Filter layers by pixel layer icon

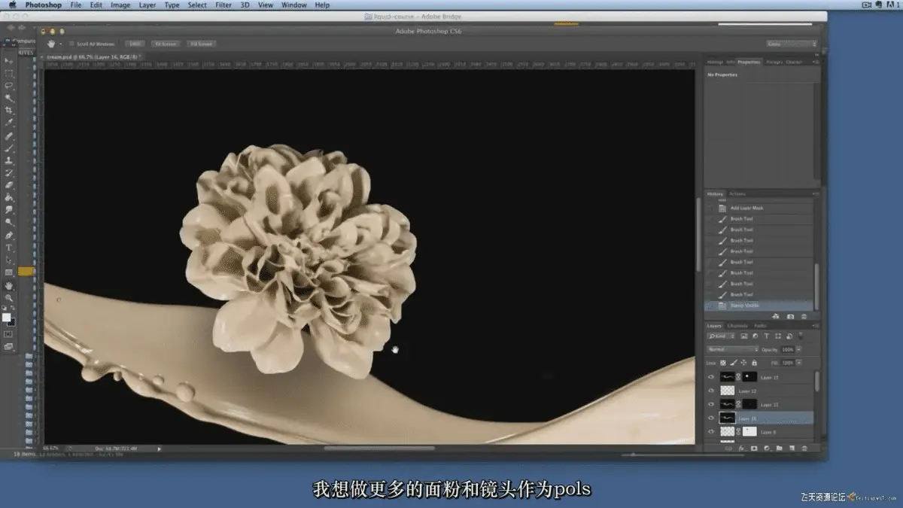pyautogui.click(x=744, y=336)
